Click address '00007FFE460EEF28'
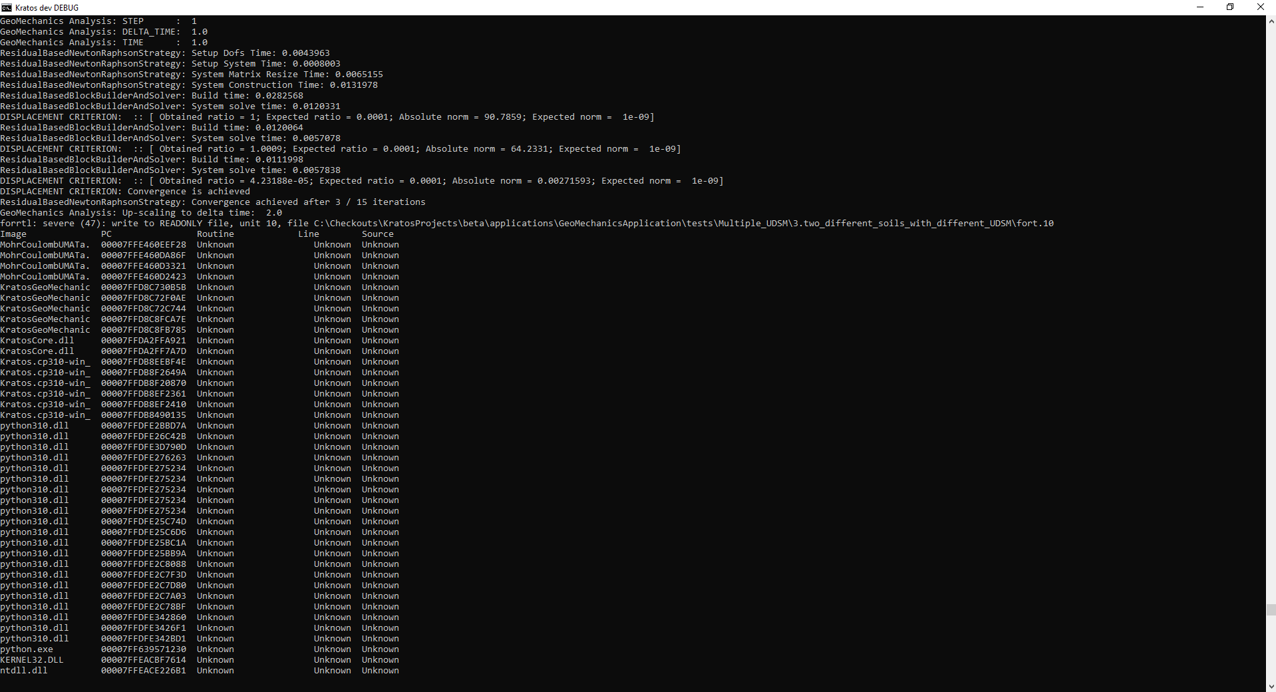 pyautogui.click(x=144, y=245)
